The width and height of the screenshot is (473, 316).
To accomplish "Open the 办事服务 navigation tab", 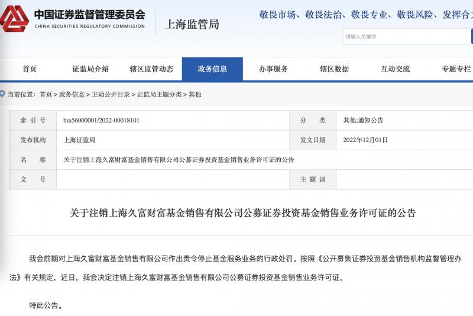I will (x=273, y=69).
